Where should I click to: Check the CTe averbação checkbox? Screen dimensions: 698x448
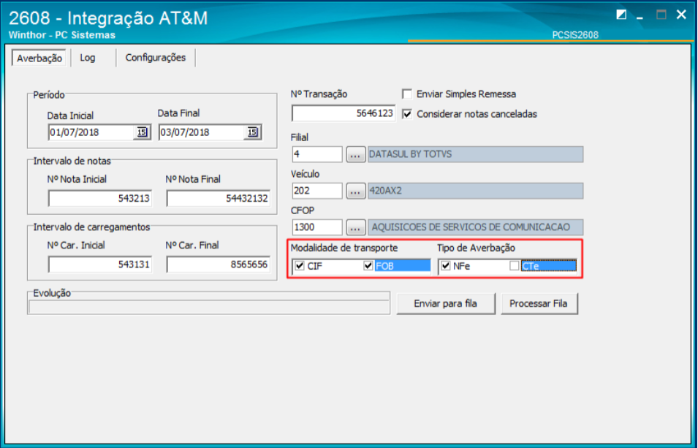(514, 266)
